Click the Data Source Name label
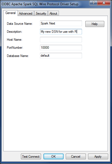112x164 pixels. click(x=20, y=24)
